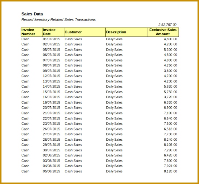Select the amount 6,320.00
The height and width of the screenshot is (184, 199).
(x=170, y=102)
